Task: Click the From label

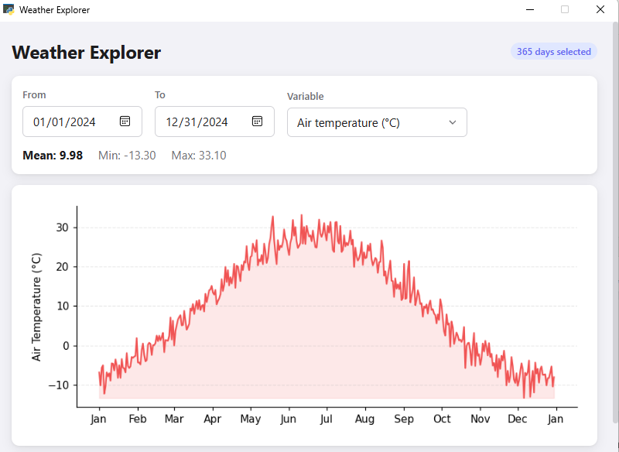Action: [x=34, y=94]
